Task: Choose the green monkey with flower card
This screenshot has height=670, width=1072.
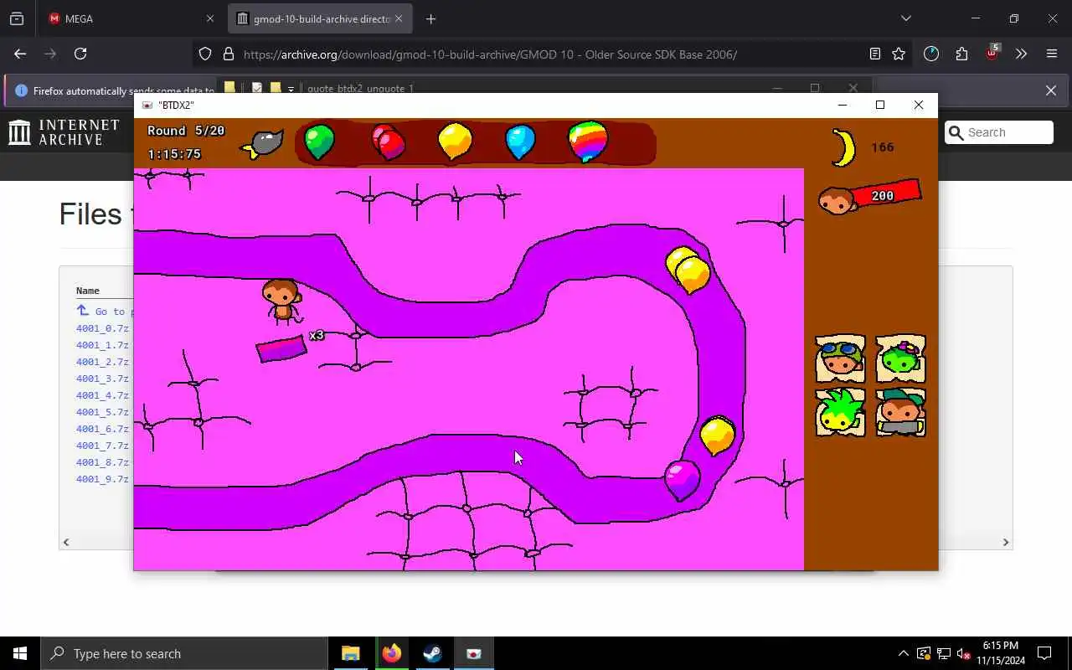Action: [x=901, y=358]
